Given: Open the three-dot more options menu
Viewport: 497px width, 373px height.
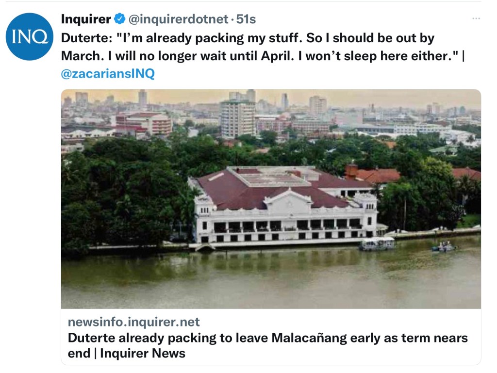Looking at the screenshot, I should 476,18.
